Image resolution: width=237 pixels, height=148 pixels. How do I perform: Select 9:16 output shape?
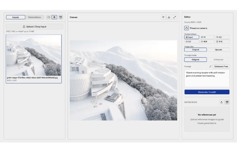click(x=222, y=41)
